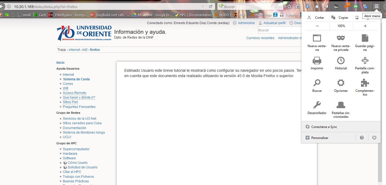Open a new private window
386x185 pixels.
(x=341, y=38)
